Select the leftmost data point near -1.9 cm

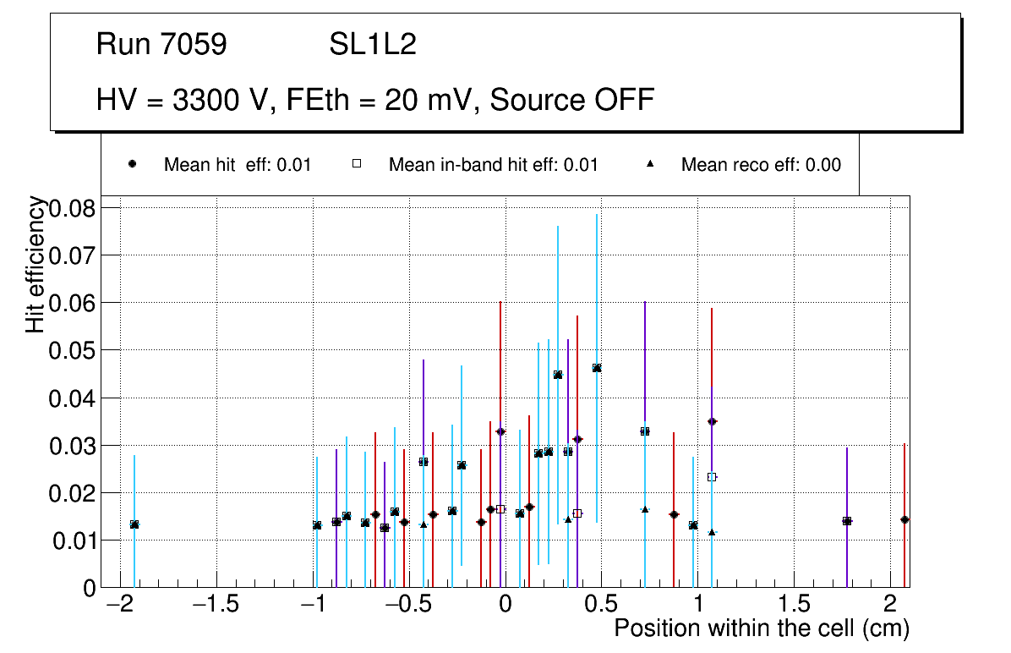pos(134,524)
